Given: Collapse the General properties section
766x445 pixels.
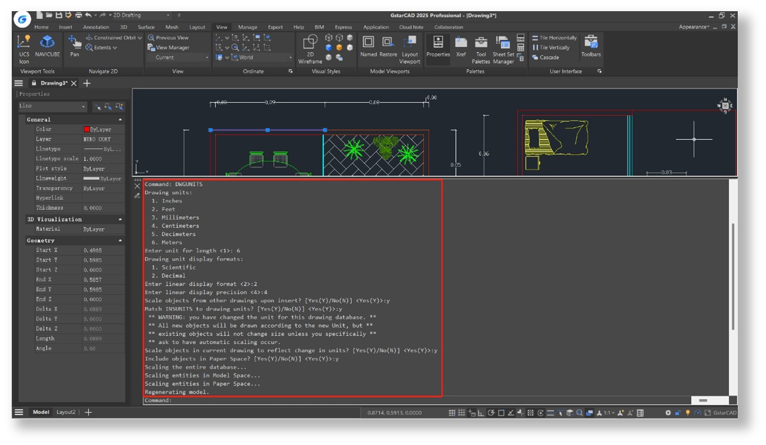Looking at the screenshot, I should (121, 119).
